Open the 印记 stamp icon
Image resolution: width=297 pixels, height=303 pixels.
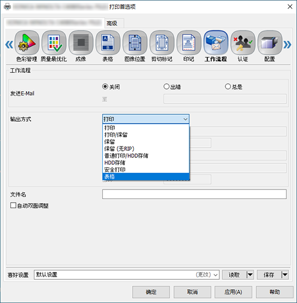pyautogui.click(x=189, y=42)
